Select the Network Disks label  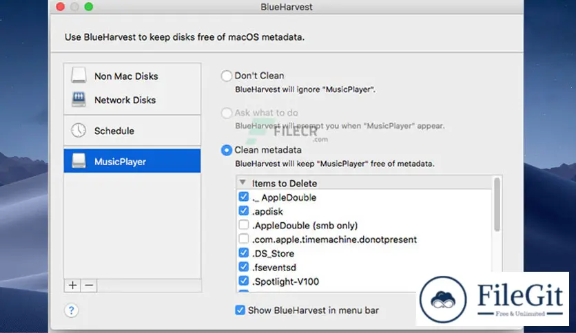click(125, 100)
